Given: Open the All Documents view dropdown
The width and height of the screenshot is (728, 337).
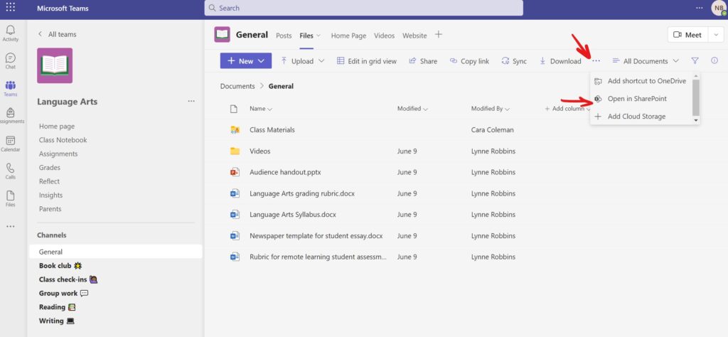Looking at the screenshot, I should pyautogui.click(x=646, y=61).
